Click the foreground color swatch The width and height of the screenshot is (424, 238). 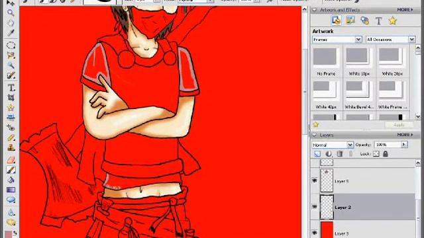point(9,235)
